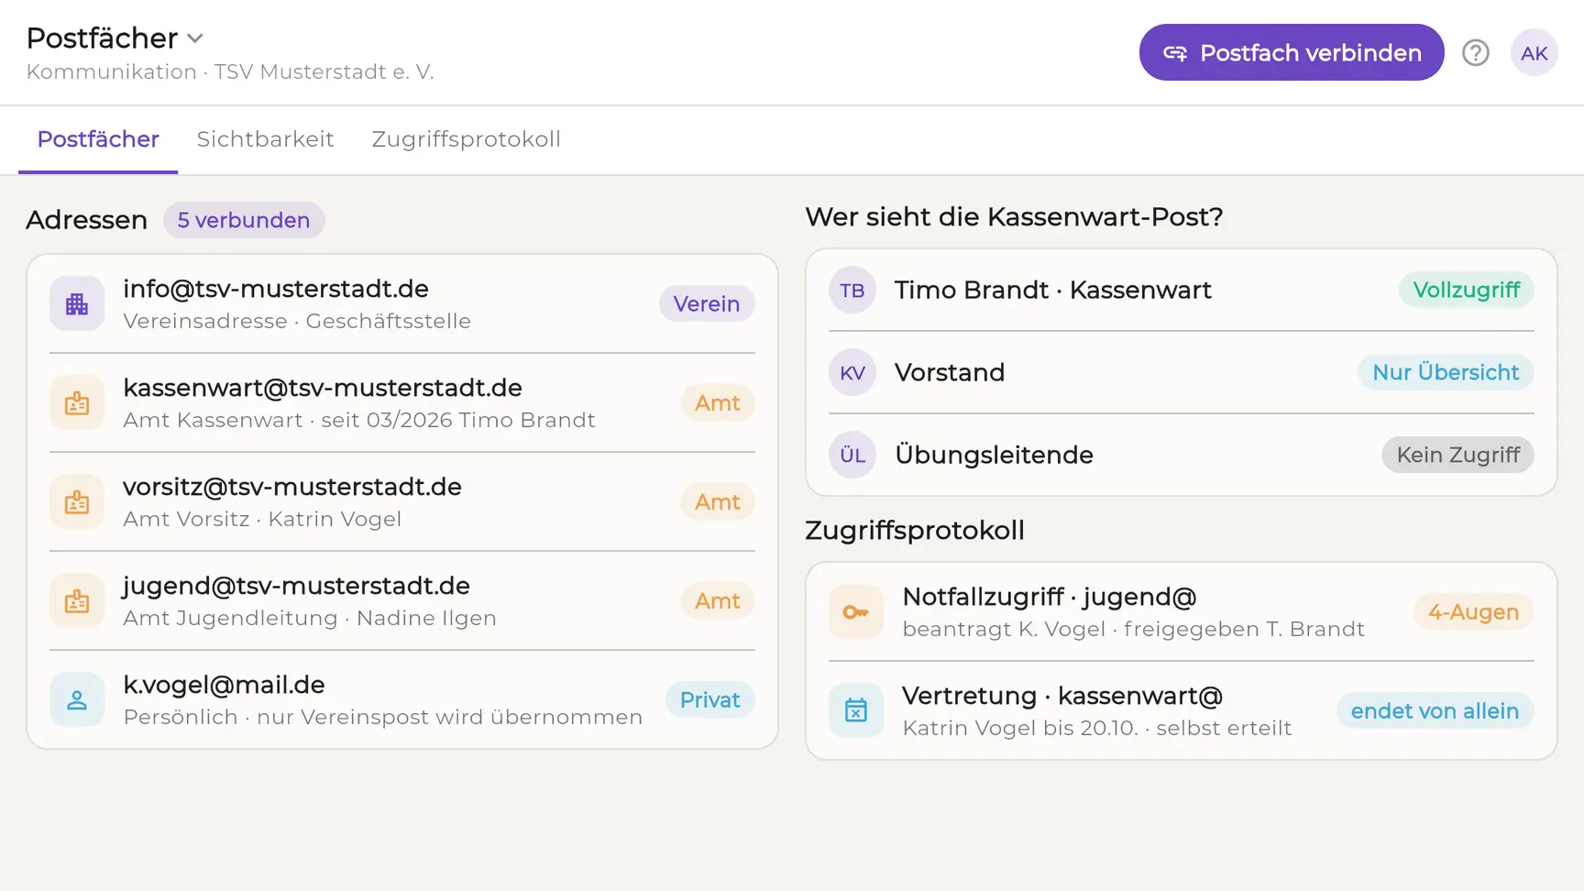
Task: Click the Amt tag on jugend row
Action: [x=718, y=600]
